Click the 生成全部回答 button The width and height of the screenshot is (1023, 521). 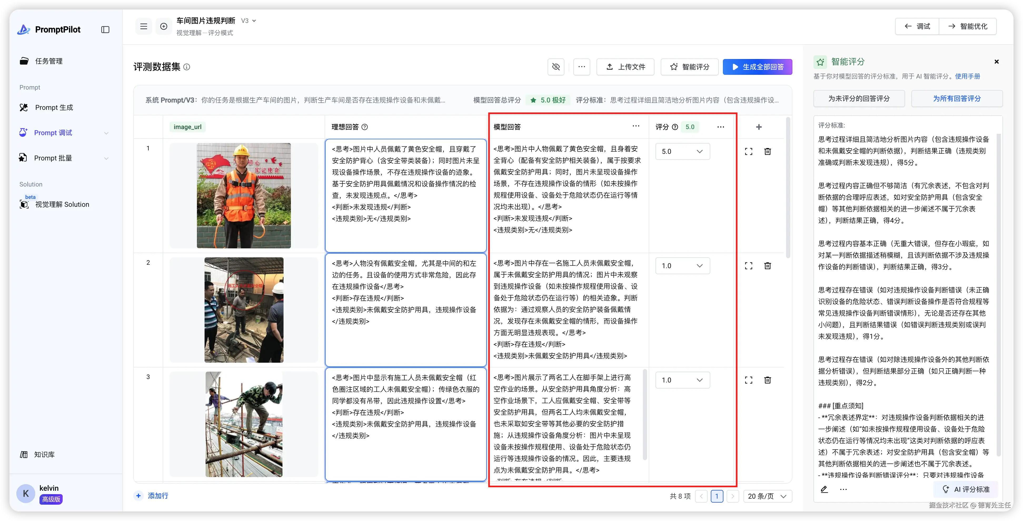pos(757,67)
